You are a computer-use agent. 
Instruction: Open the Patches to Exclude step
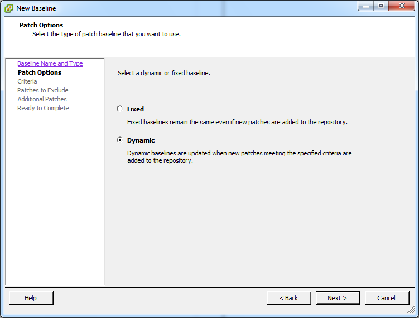[x=42, y=90]
